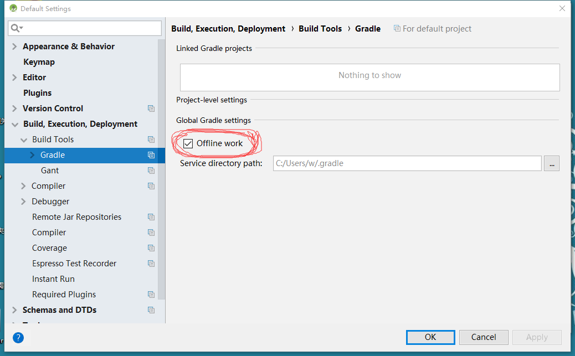This screenshot has width=575, height=356.
Task: Open the Plugins settings page
Action: [38, 93]
